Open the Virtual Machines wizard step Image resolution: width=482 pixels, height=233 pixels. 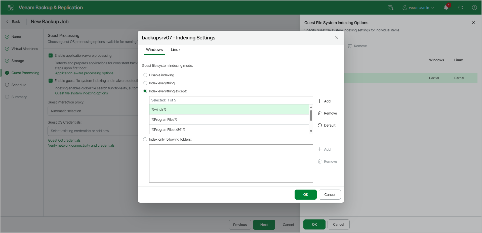25,49
